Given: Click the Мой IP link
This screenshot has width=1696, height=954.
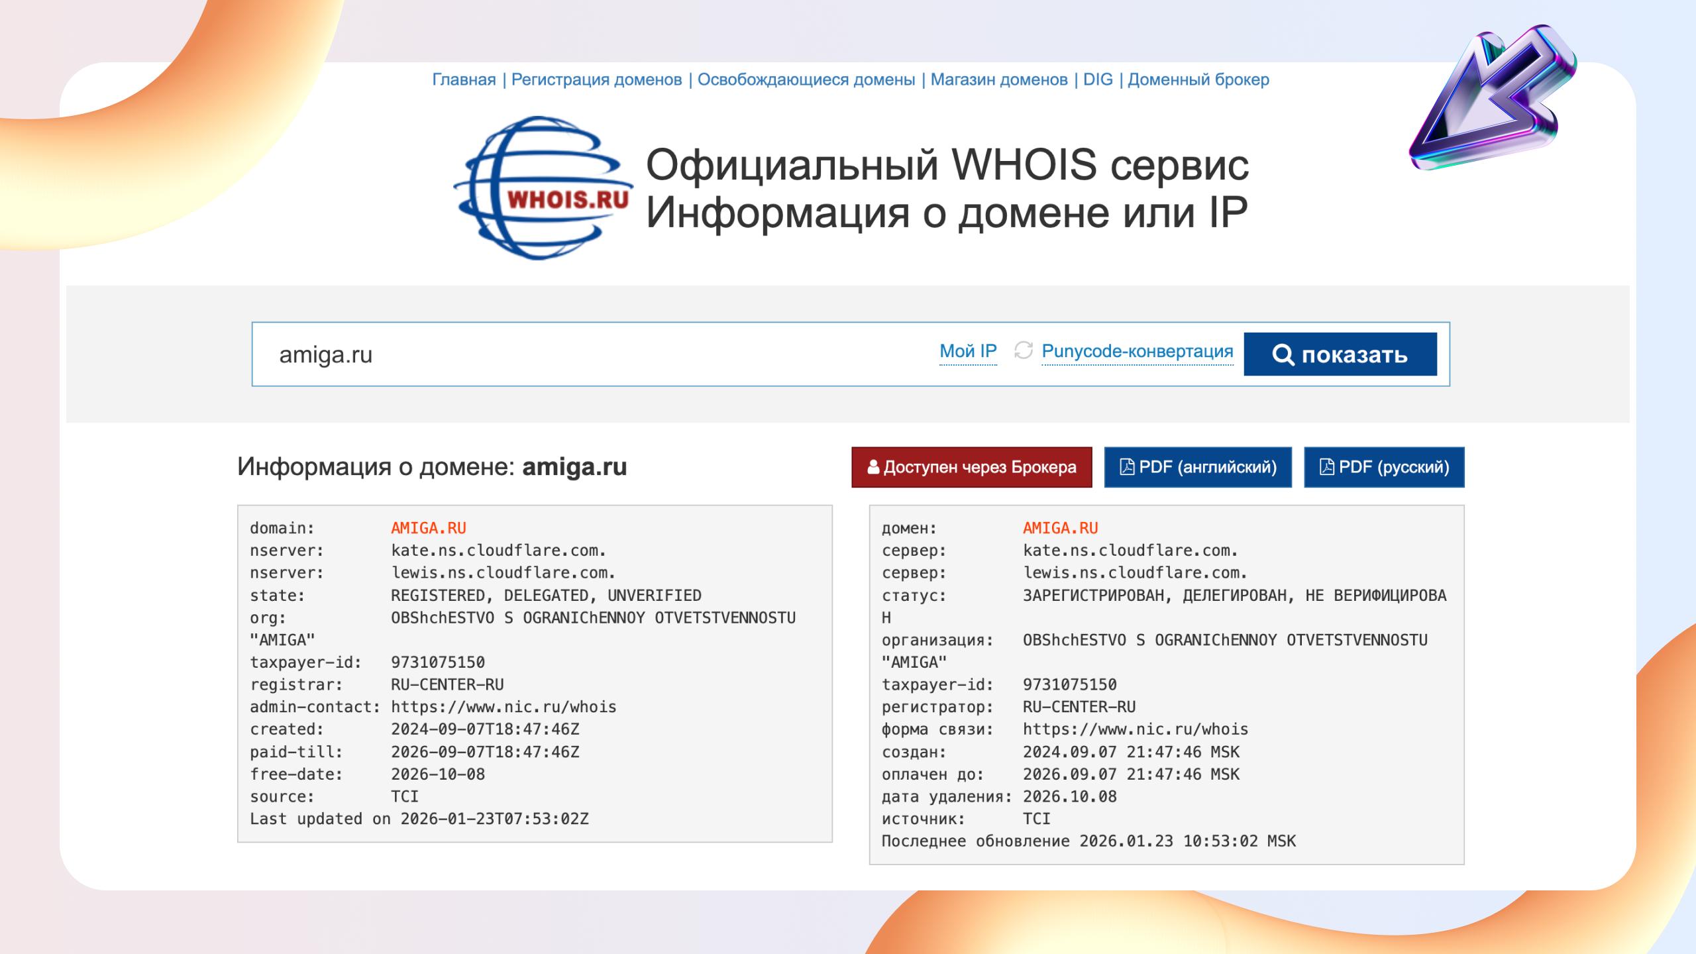Looking at the screenshot, I should coord(968,351).
